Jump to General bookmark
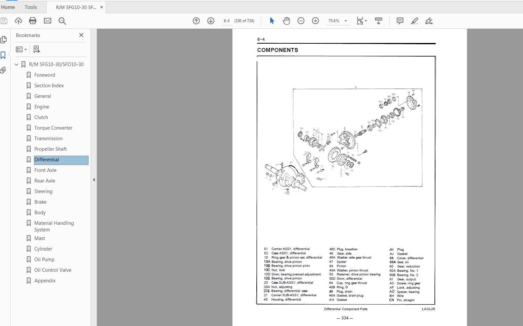The width and height of the screenshot is (523, 326). [x=43, y=96]
